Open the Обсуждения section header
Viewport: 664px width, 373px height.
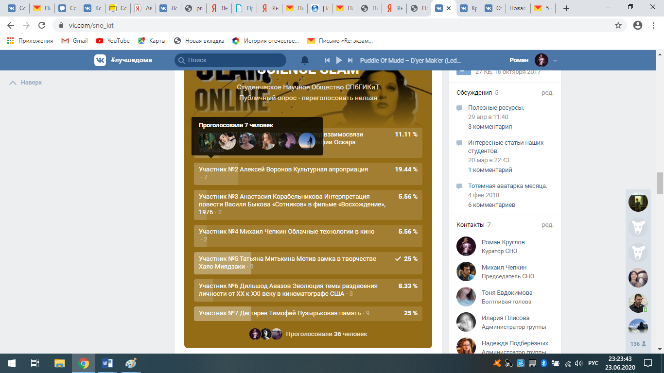pyautogui.click(x=474, y=93)
